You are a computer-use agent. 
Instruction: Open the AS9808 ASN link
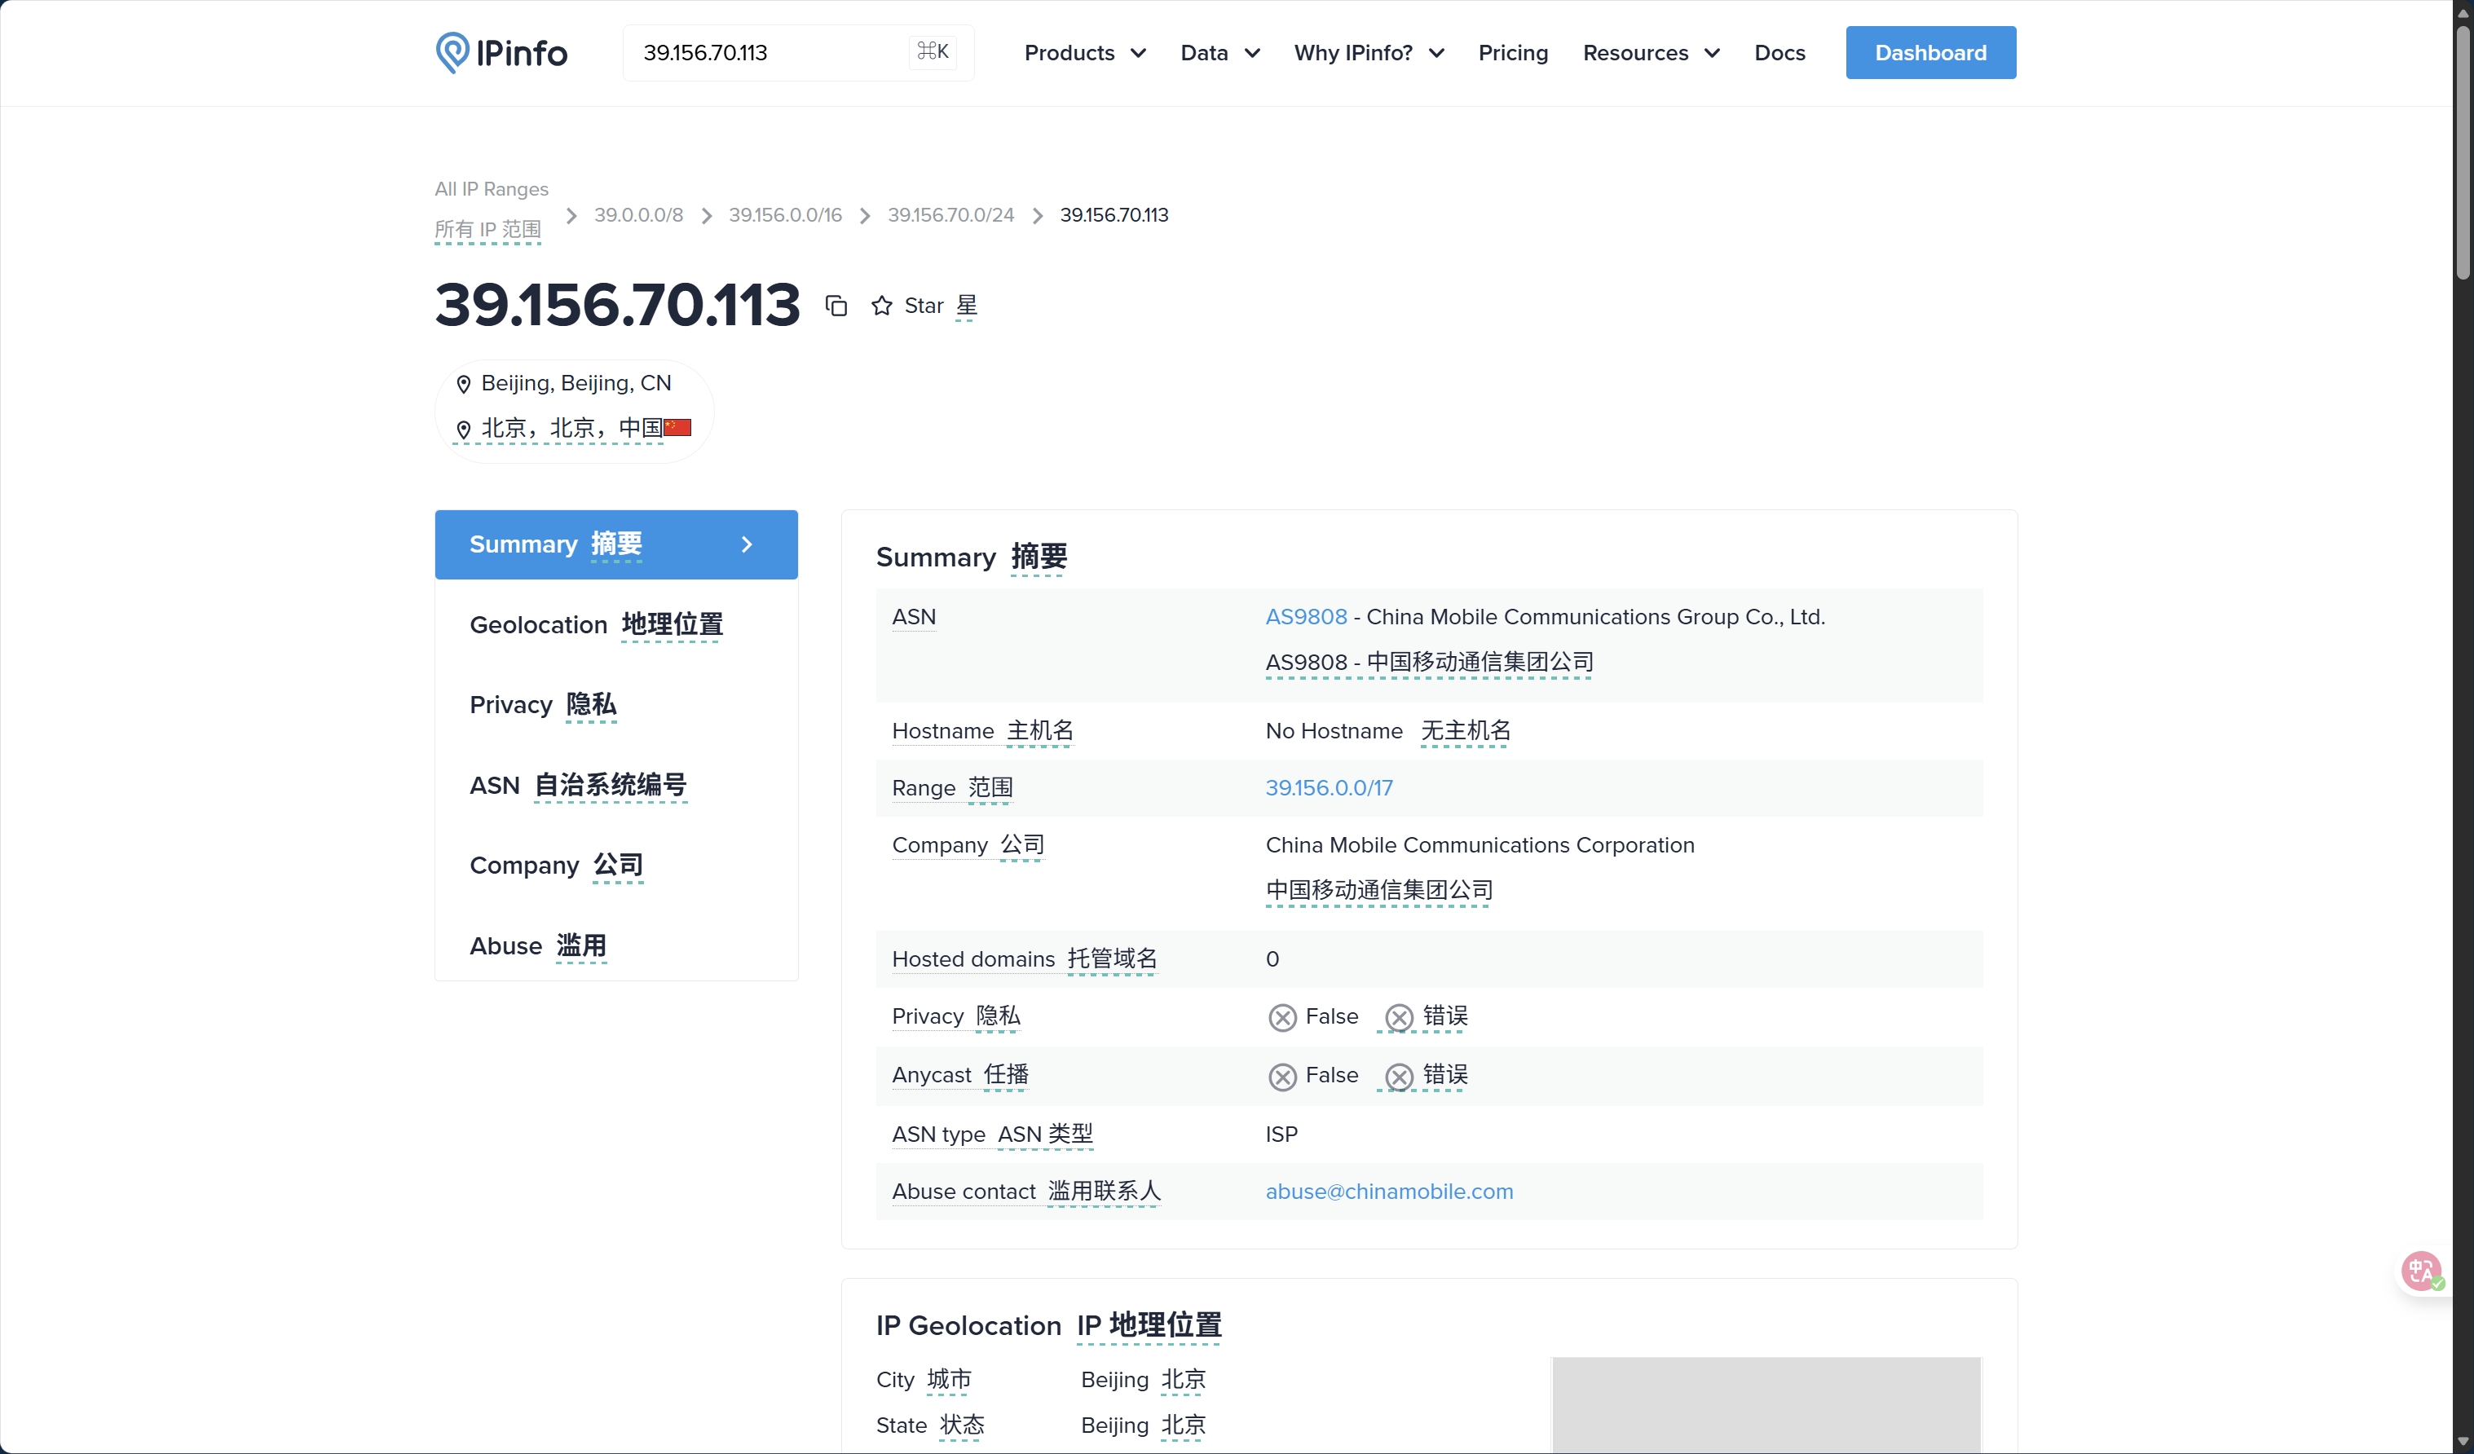pos(1305,616)
